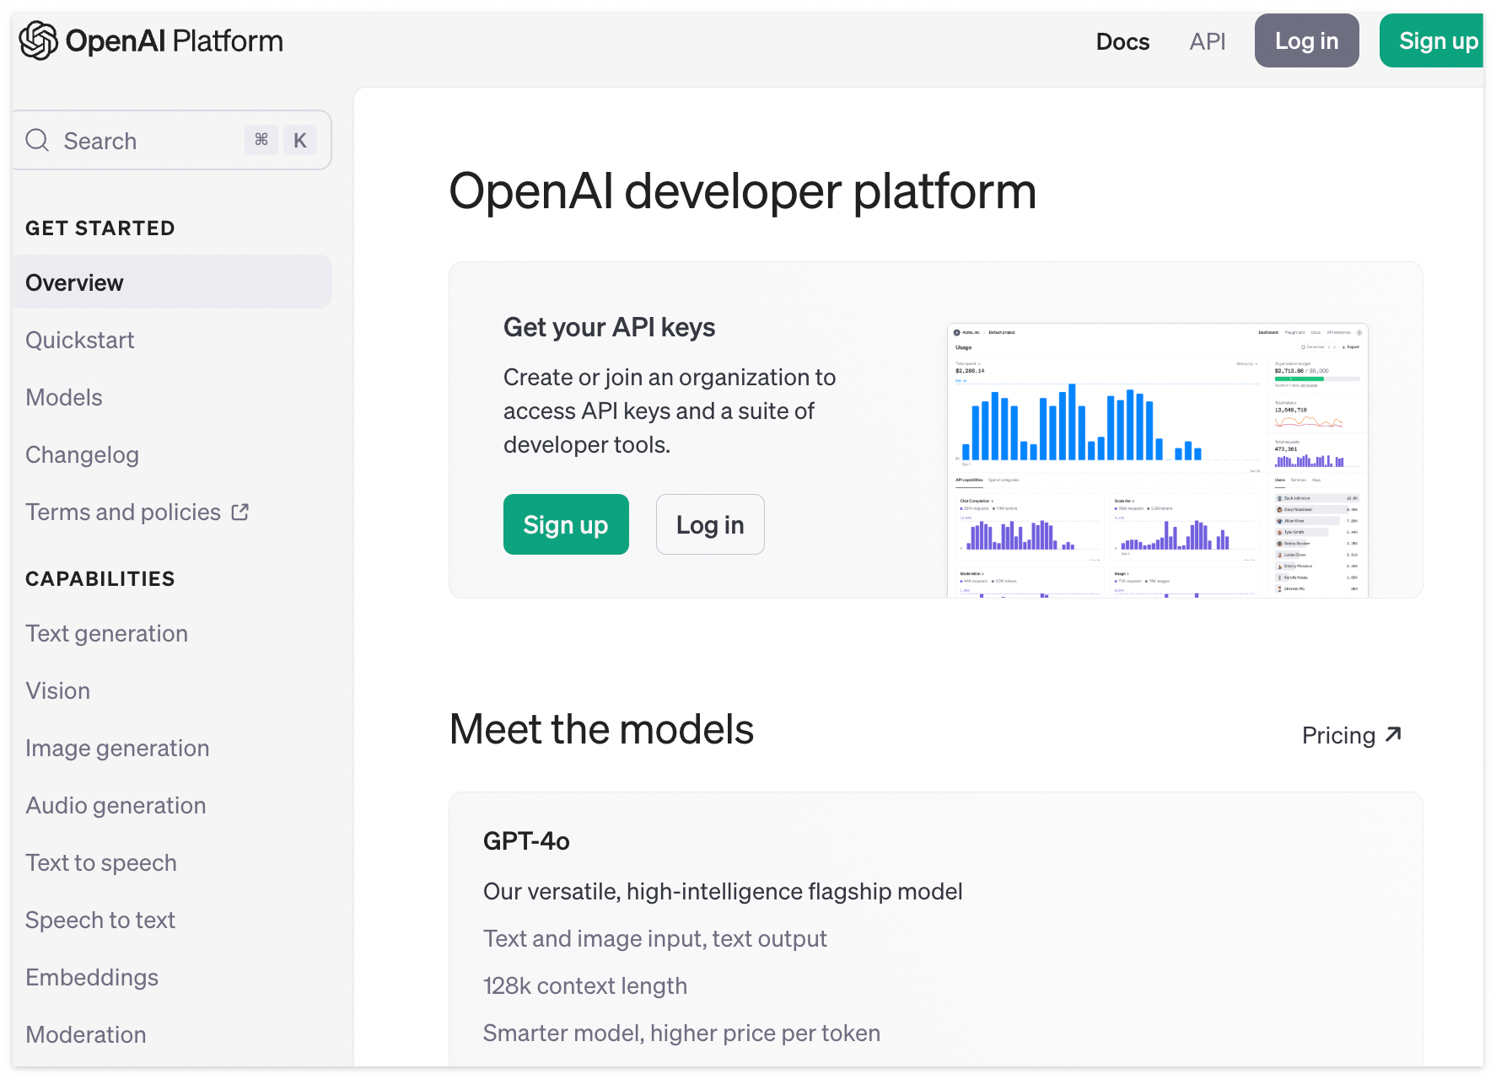
Task: Click the usage dashboard preview image
Action: coord(1157,460)
